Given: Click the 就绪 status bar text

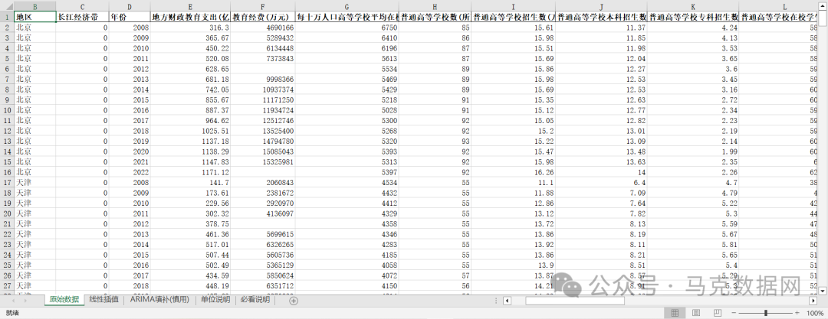Looking at the screenshot, I should click(x=11, y=313).
